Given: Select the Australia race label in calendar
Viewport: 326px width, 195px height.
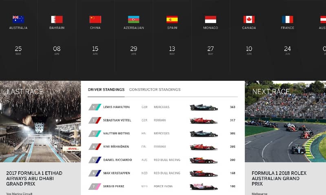Looking at the screenshot, I should 18,28.
